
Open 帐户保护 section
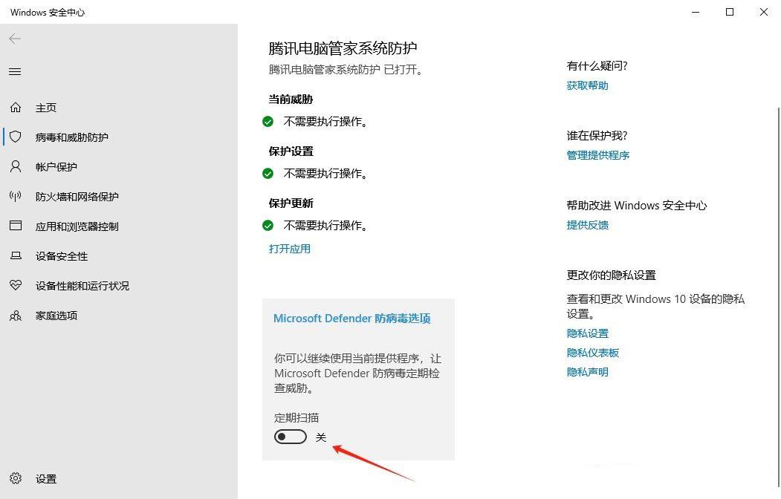click(56, 166)
